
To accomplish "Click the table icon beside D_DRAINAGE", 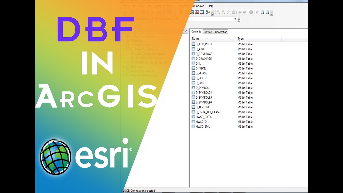I will click(193, 59).
